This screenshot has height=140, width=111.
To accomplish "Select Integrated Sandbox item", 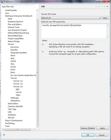I will (x=19, y=52).
